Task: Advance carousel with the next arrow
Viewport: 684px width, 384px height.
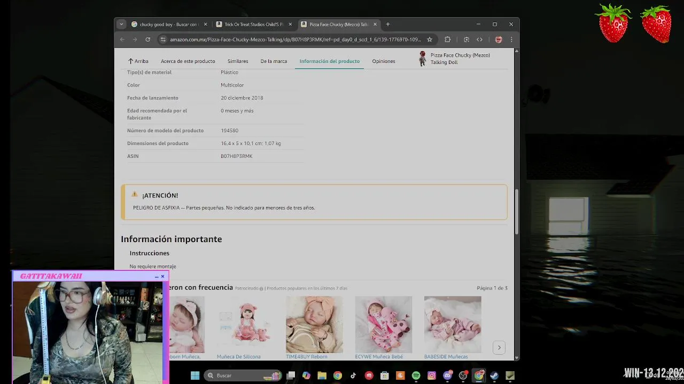Action: click(x=499, y=348)
